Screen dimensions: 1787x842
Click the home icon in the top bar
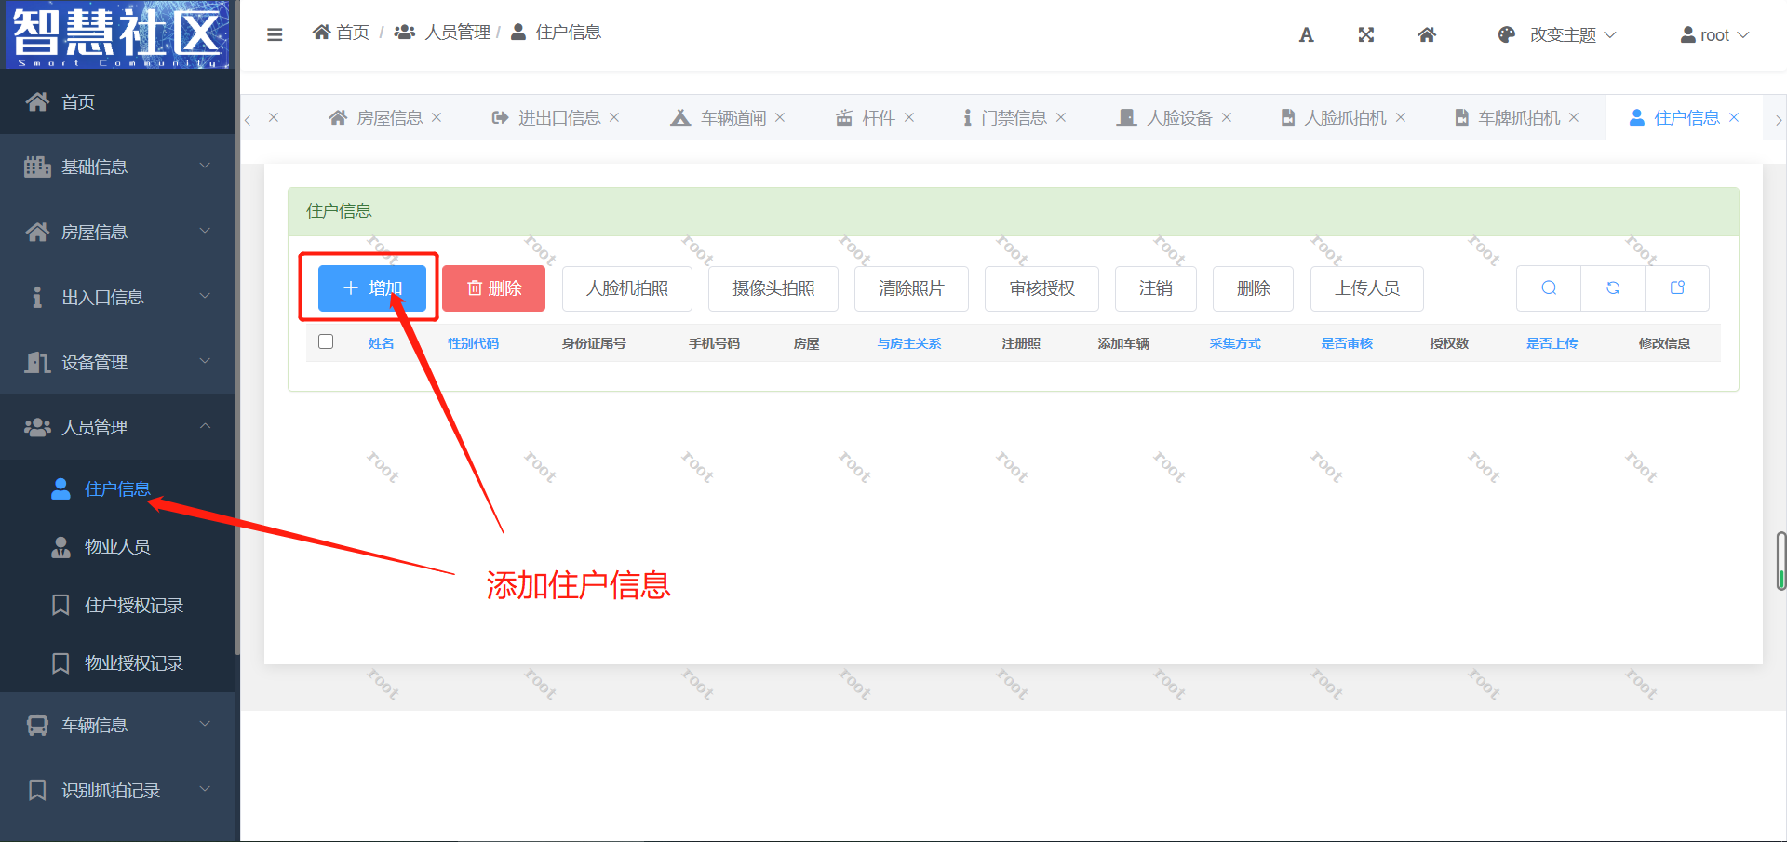[1426, 34]
